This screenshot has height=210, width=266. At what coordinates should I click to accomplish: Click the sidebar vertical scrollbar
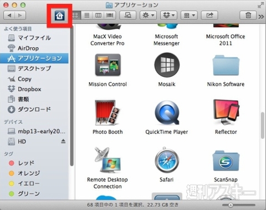[71, 96]
